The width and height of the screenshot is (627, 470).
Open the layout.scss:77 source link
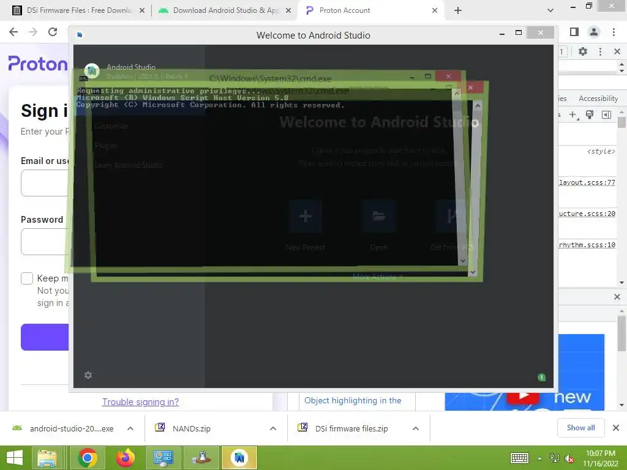click(x=587, y=182)
